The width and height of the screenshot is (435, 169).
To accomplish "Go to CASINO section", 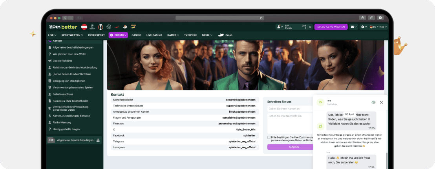I will (137, 35).
